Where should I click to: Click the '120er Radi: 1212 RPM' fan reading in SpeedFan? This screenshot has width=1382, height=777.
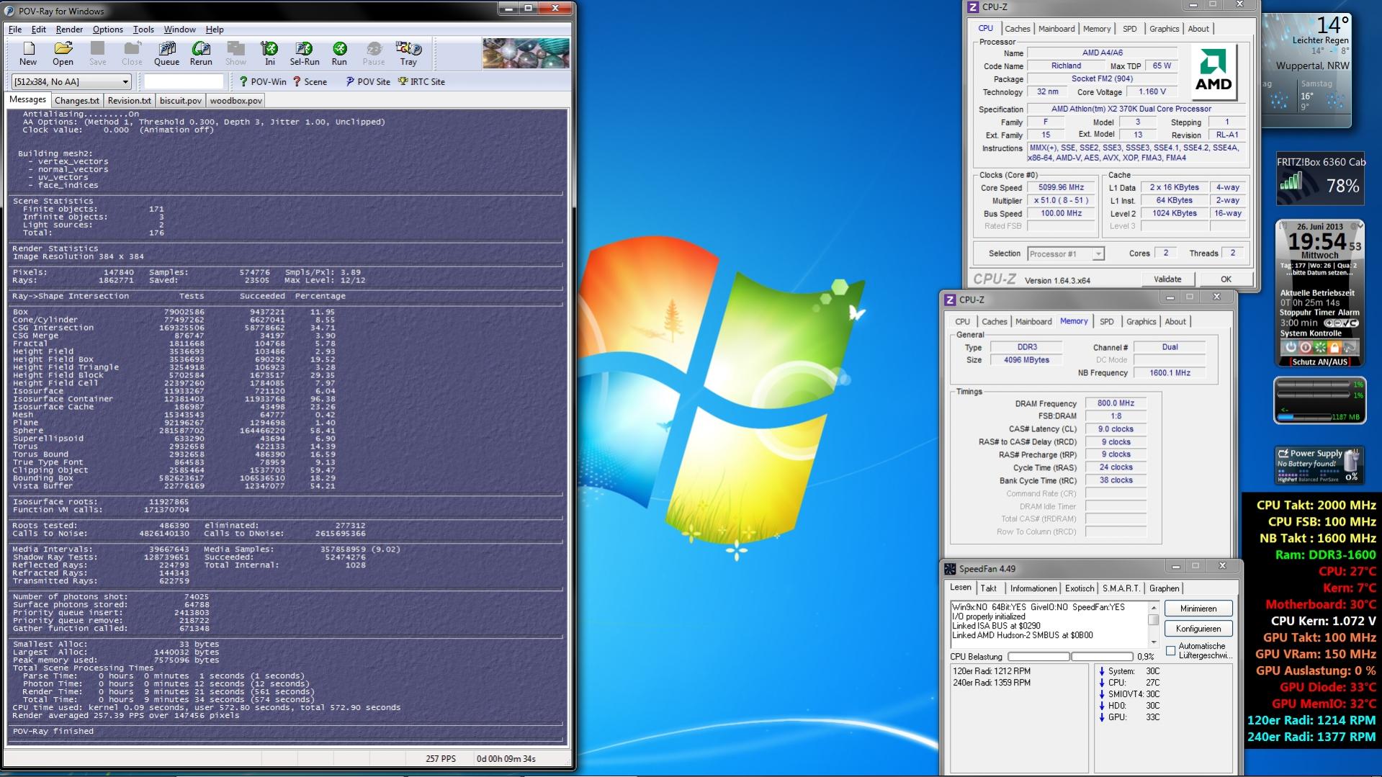pos(992,671)
